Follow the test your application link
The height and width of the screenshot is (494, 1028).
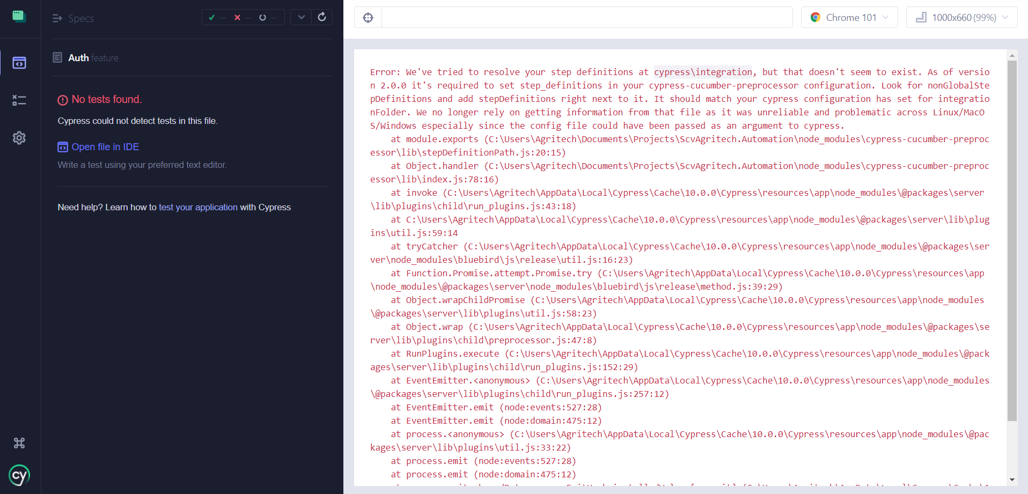click(x=198, y=207)
